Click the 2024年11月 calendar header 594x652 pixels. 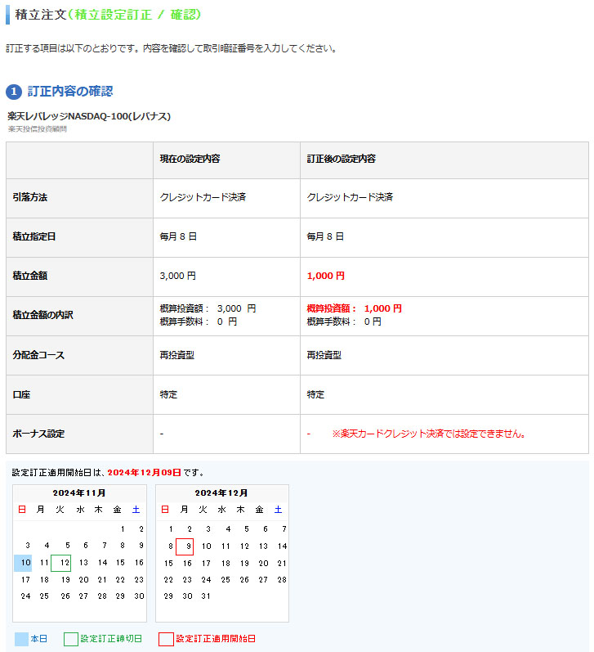click(79, 493)
